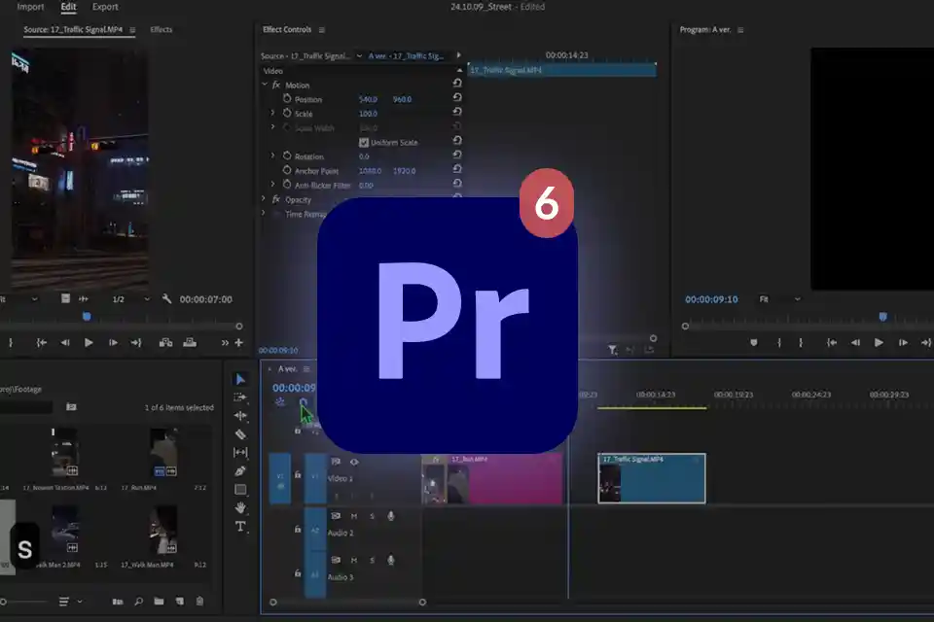Image resolution: width=934 pixels, height=622 pixels.
Task: Toggle the Uniform Scale checkbox
Action: click(363, 142)
